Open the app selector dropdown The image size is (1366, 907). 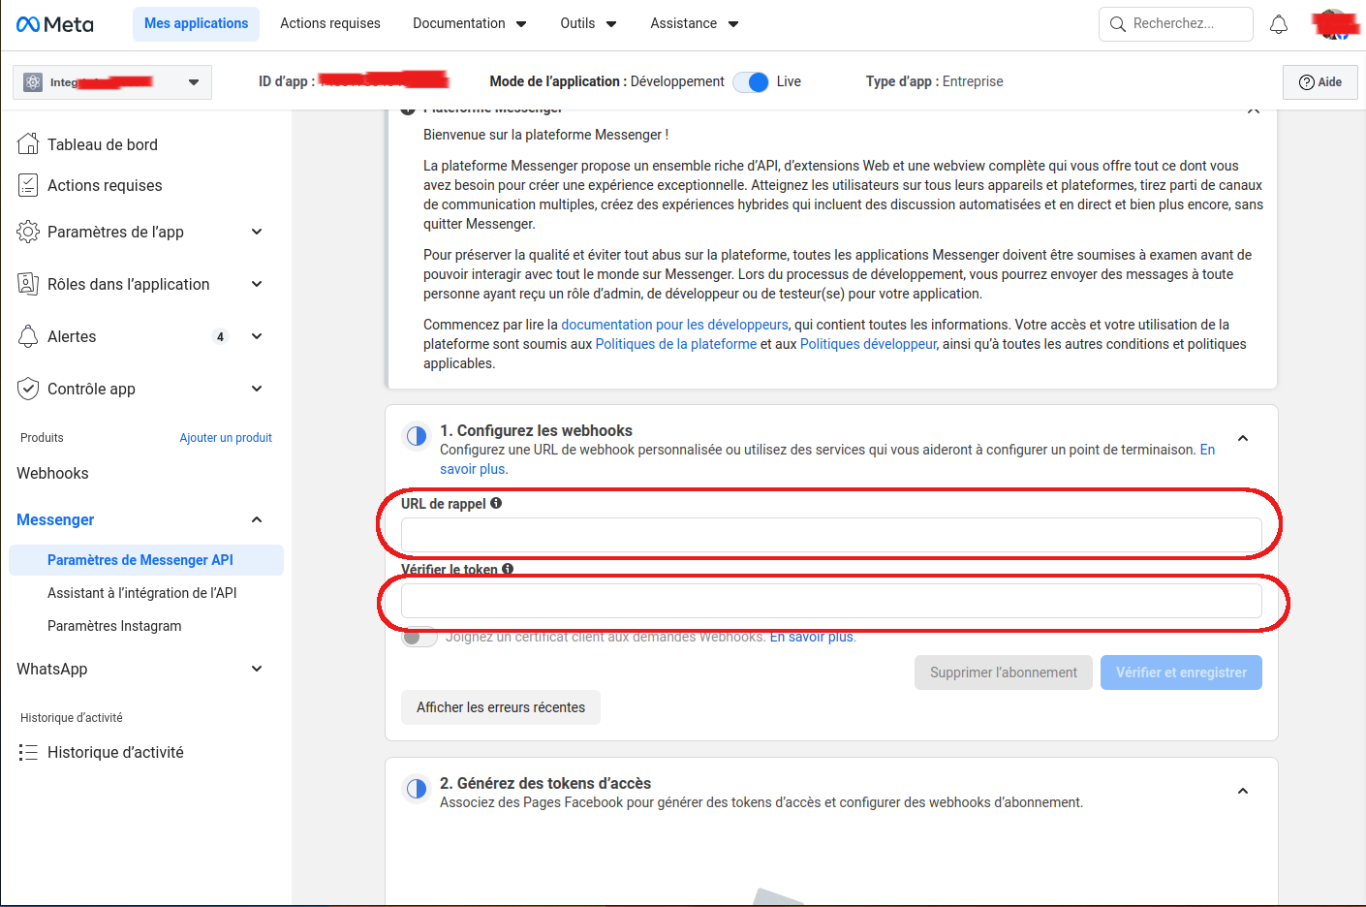[112, 82]
